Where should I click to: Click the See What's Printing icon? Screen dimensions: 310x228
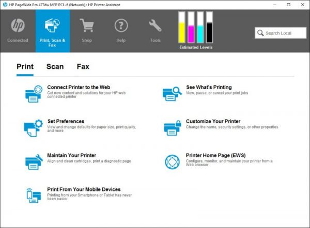pyautogui.click(x=172, y=94)
